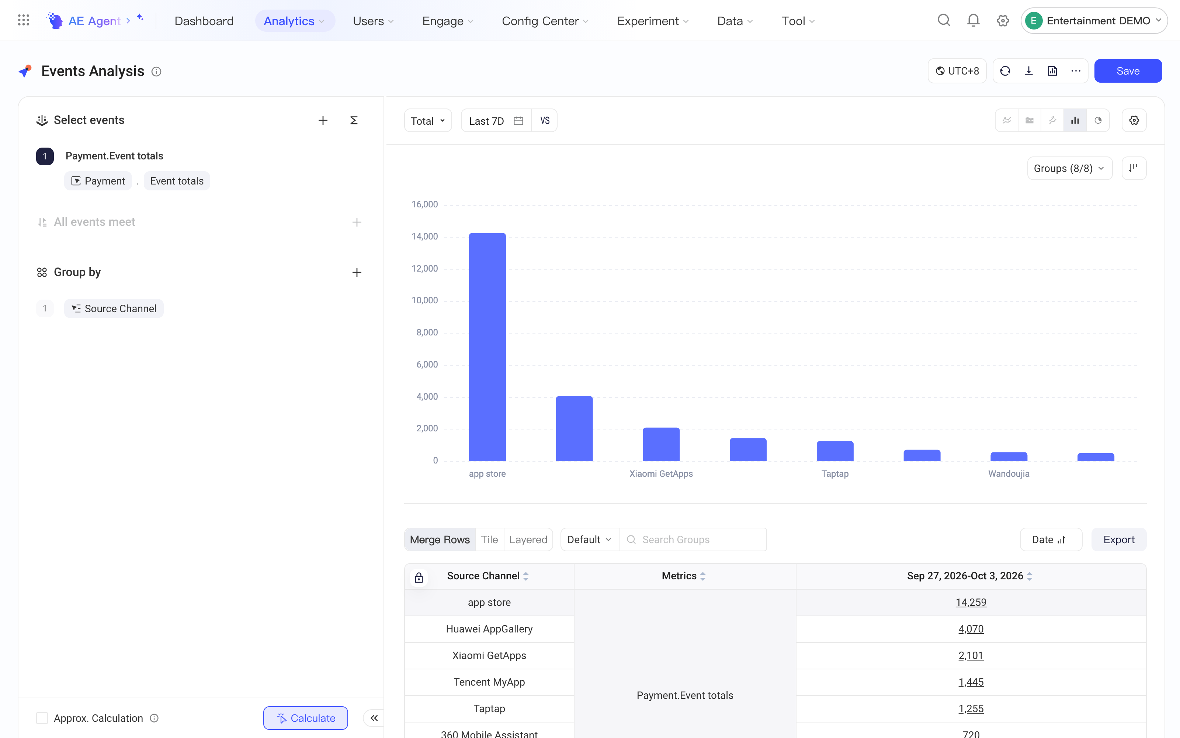Switch to stacked area chart view
Image resolution: width=1180 pixels, height=738 pixels.
point(1029,120)
